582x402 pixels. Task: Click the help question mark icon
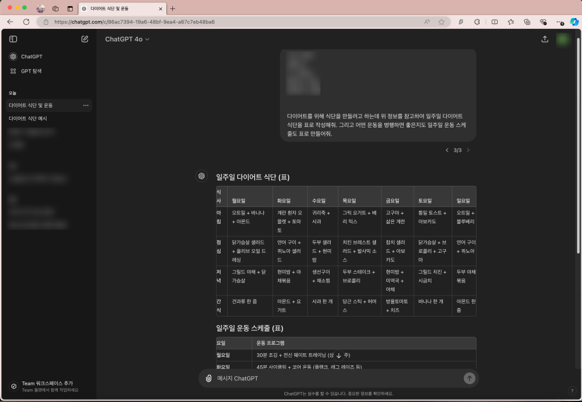pyautogui.click(x=572, y=390)
